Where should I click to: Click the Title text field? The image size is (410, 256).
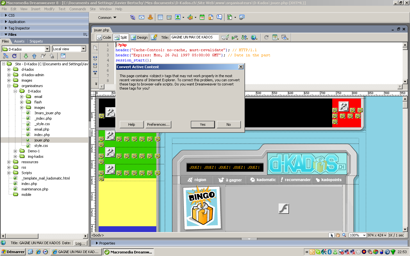[x=194, y=37]
